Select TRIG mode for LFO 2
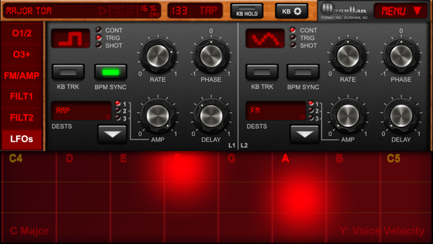Screen dimensions: 433x244 click(293, 38)
